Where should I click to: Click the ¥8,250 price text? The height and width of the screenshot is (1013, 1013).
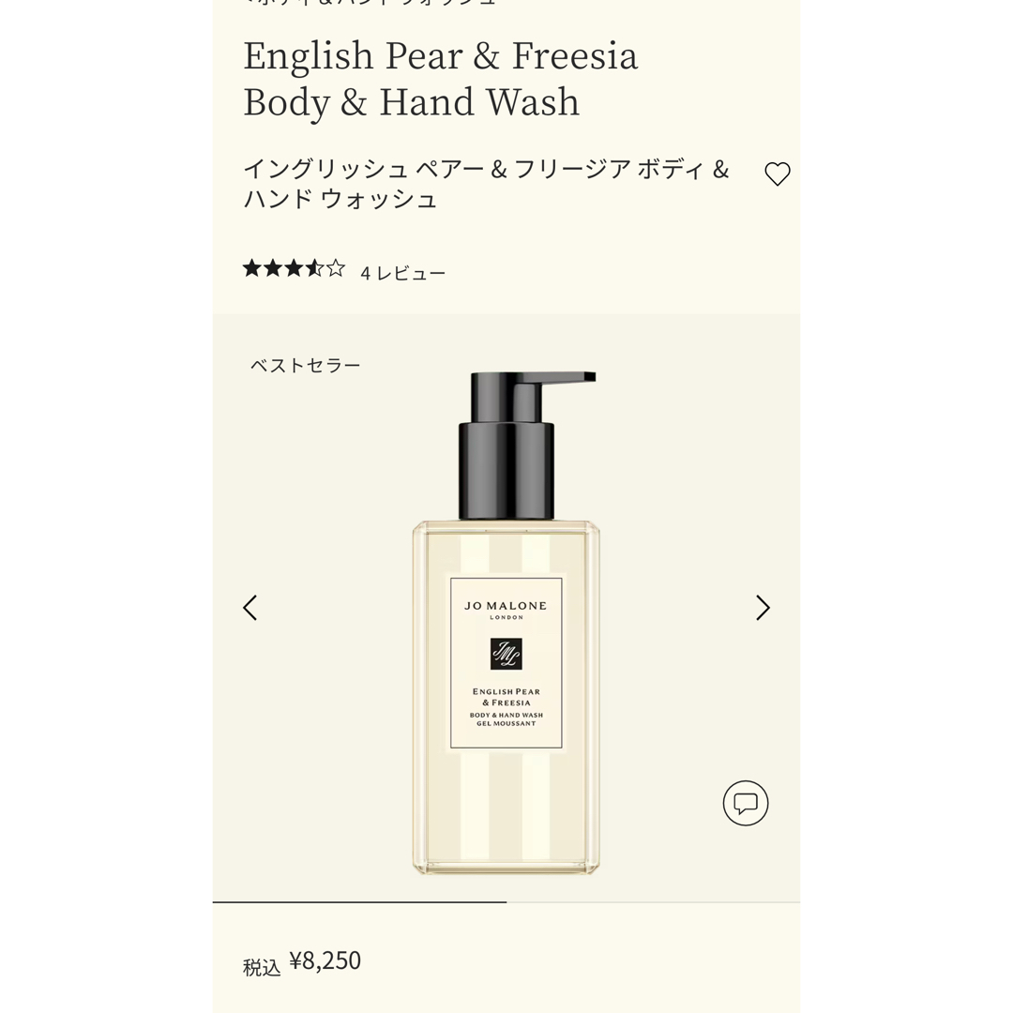[325, 960]
